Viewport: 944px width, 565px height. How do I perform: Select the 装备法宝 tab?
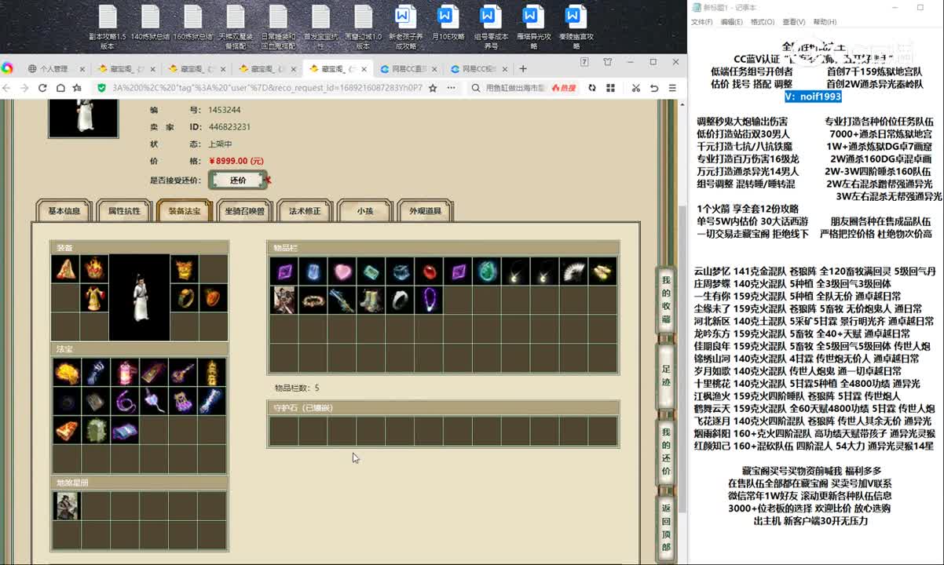coord(185,211)
